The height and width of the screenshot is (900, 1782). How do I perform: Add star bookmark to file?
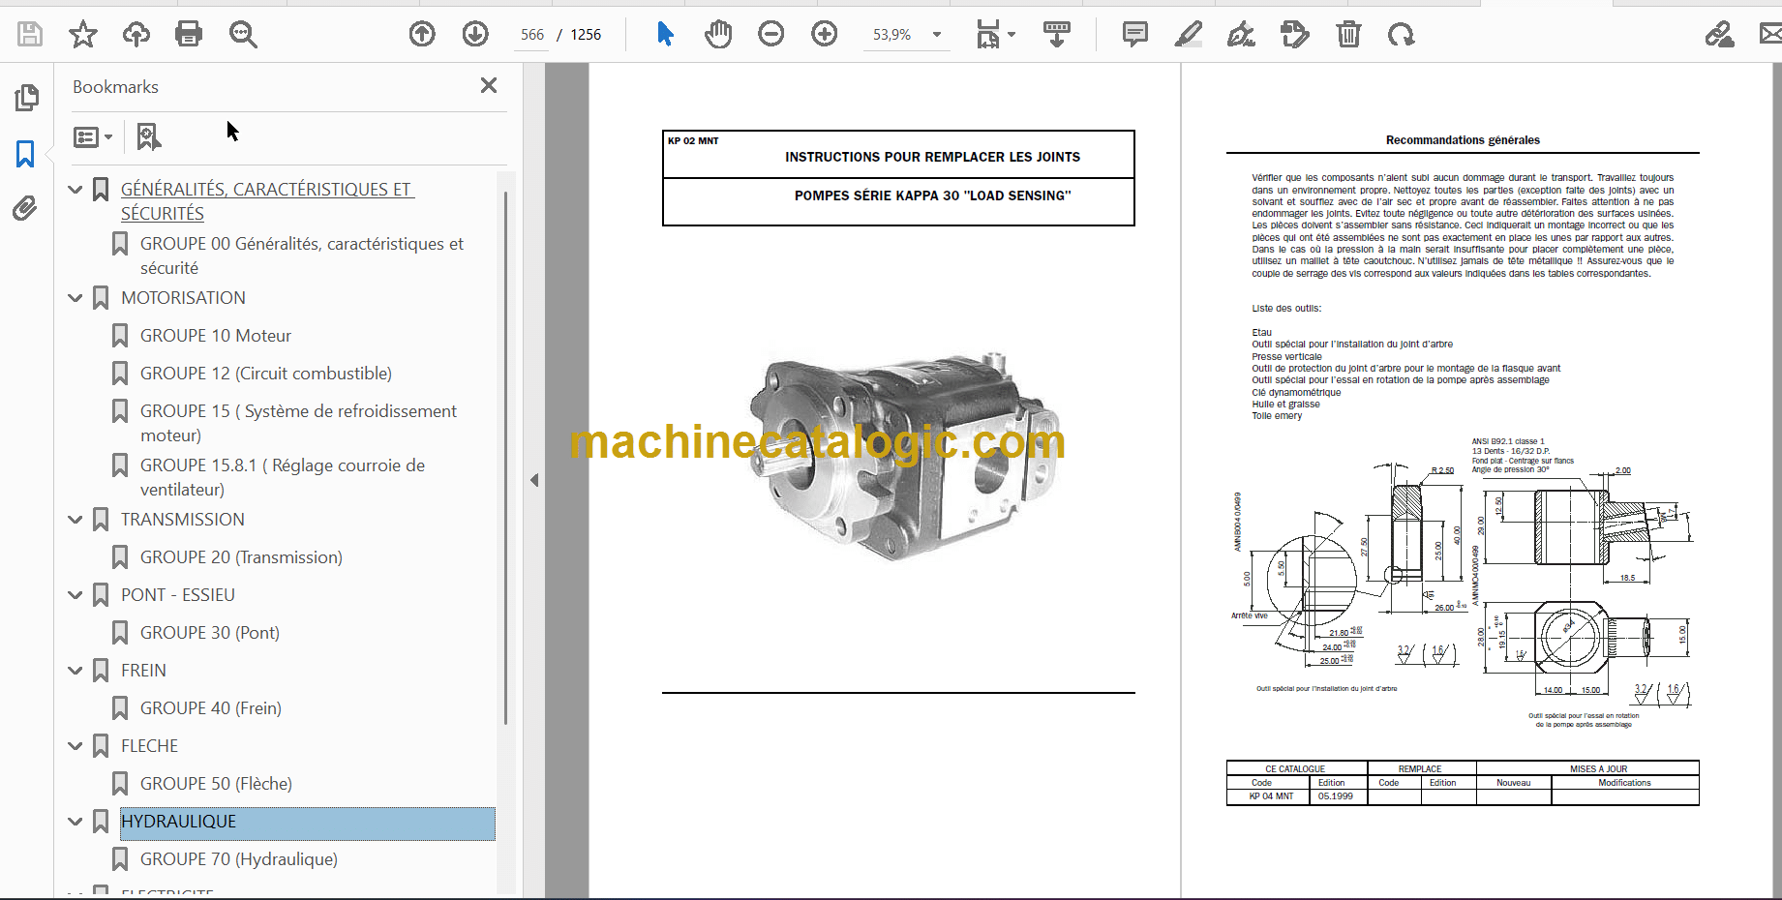pyautogui.click(x=83, y=35)
